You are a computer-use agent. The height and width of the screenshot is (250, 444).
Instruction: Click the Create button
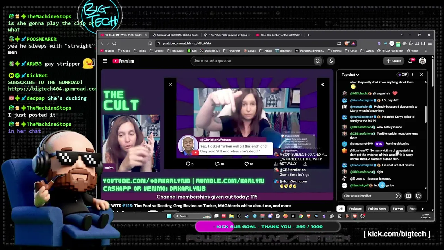click(394, 61)
